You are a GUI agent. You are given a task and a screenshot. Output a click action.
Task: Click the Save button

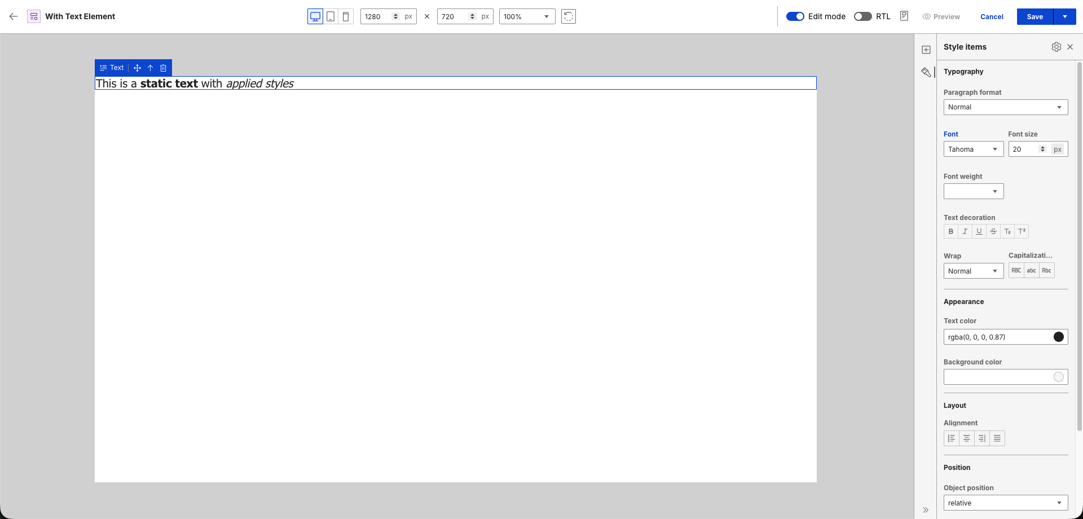[x=1035, y=16]
